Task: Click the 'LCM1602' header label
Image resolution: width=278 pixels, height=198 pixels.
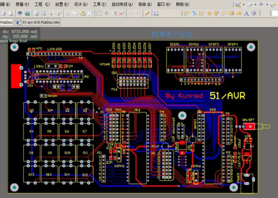Action: pyautogui.click(x=54, y=49)
